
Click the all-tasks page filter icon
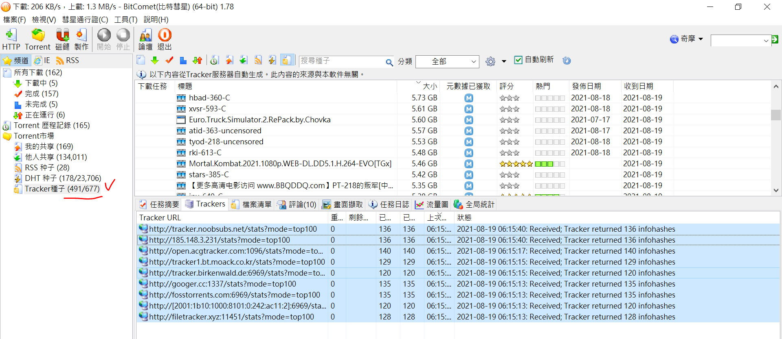pyautogui.click(x=141, y=60)
